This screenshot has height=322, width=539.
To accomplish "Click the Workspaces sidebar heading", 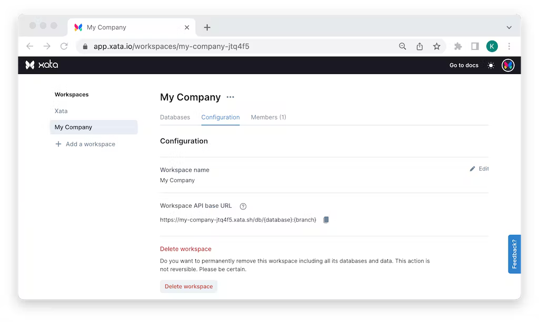I will 72,95.
